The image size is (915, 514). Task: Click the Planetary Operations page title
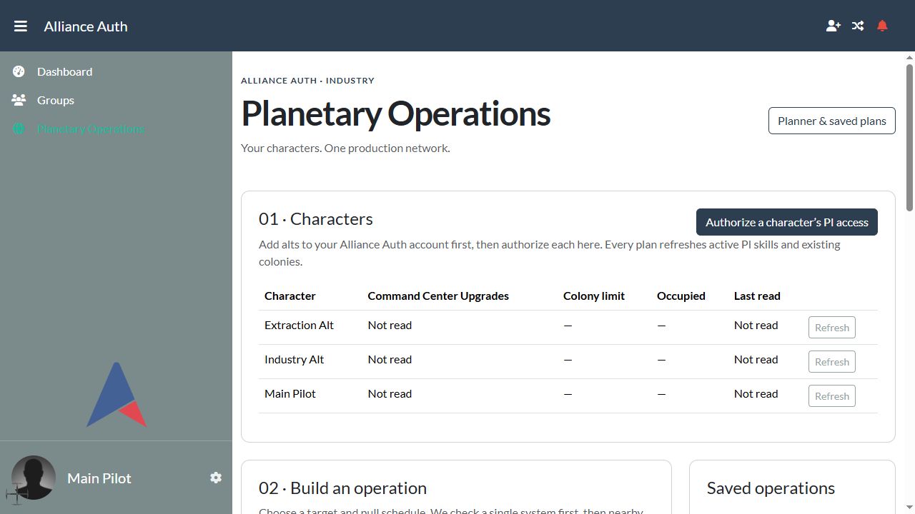tap(396, 114)
